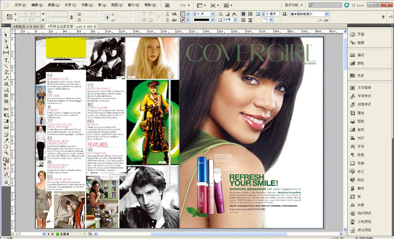Open the stroke weight dropdown

[213, 14]
